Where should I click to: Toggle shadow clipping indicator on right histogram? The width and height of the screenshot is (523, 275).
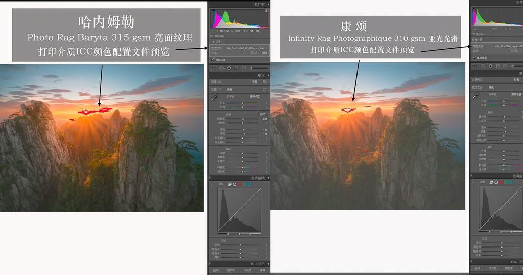[474, 9]
